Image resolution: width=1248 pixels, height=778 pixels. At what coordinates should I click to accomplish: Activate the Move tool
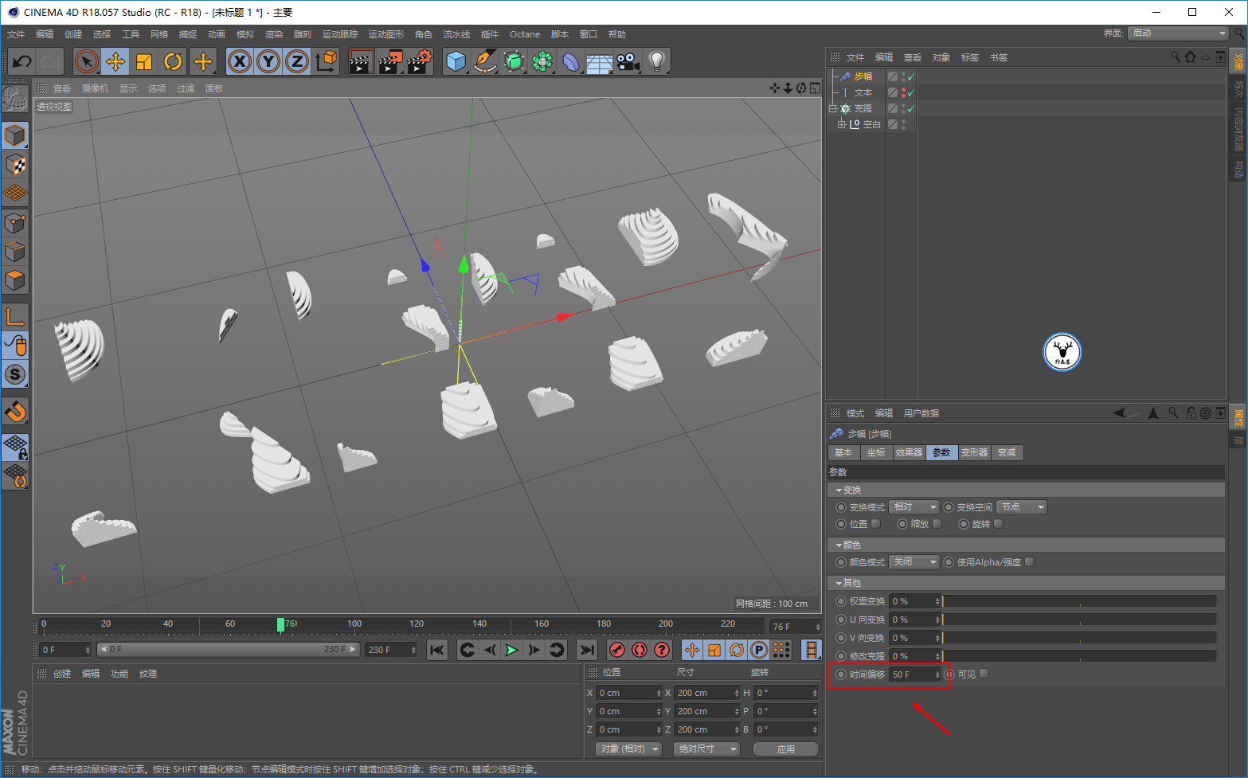coord(115,61)
